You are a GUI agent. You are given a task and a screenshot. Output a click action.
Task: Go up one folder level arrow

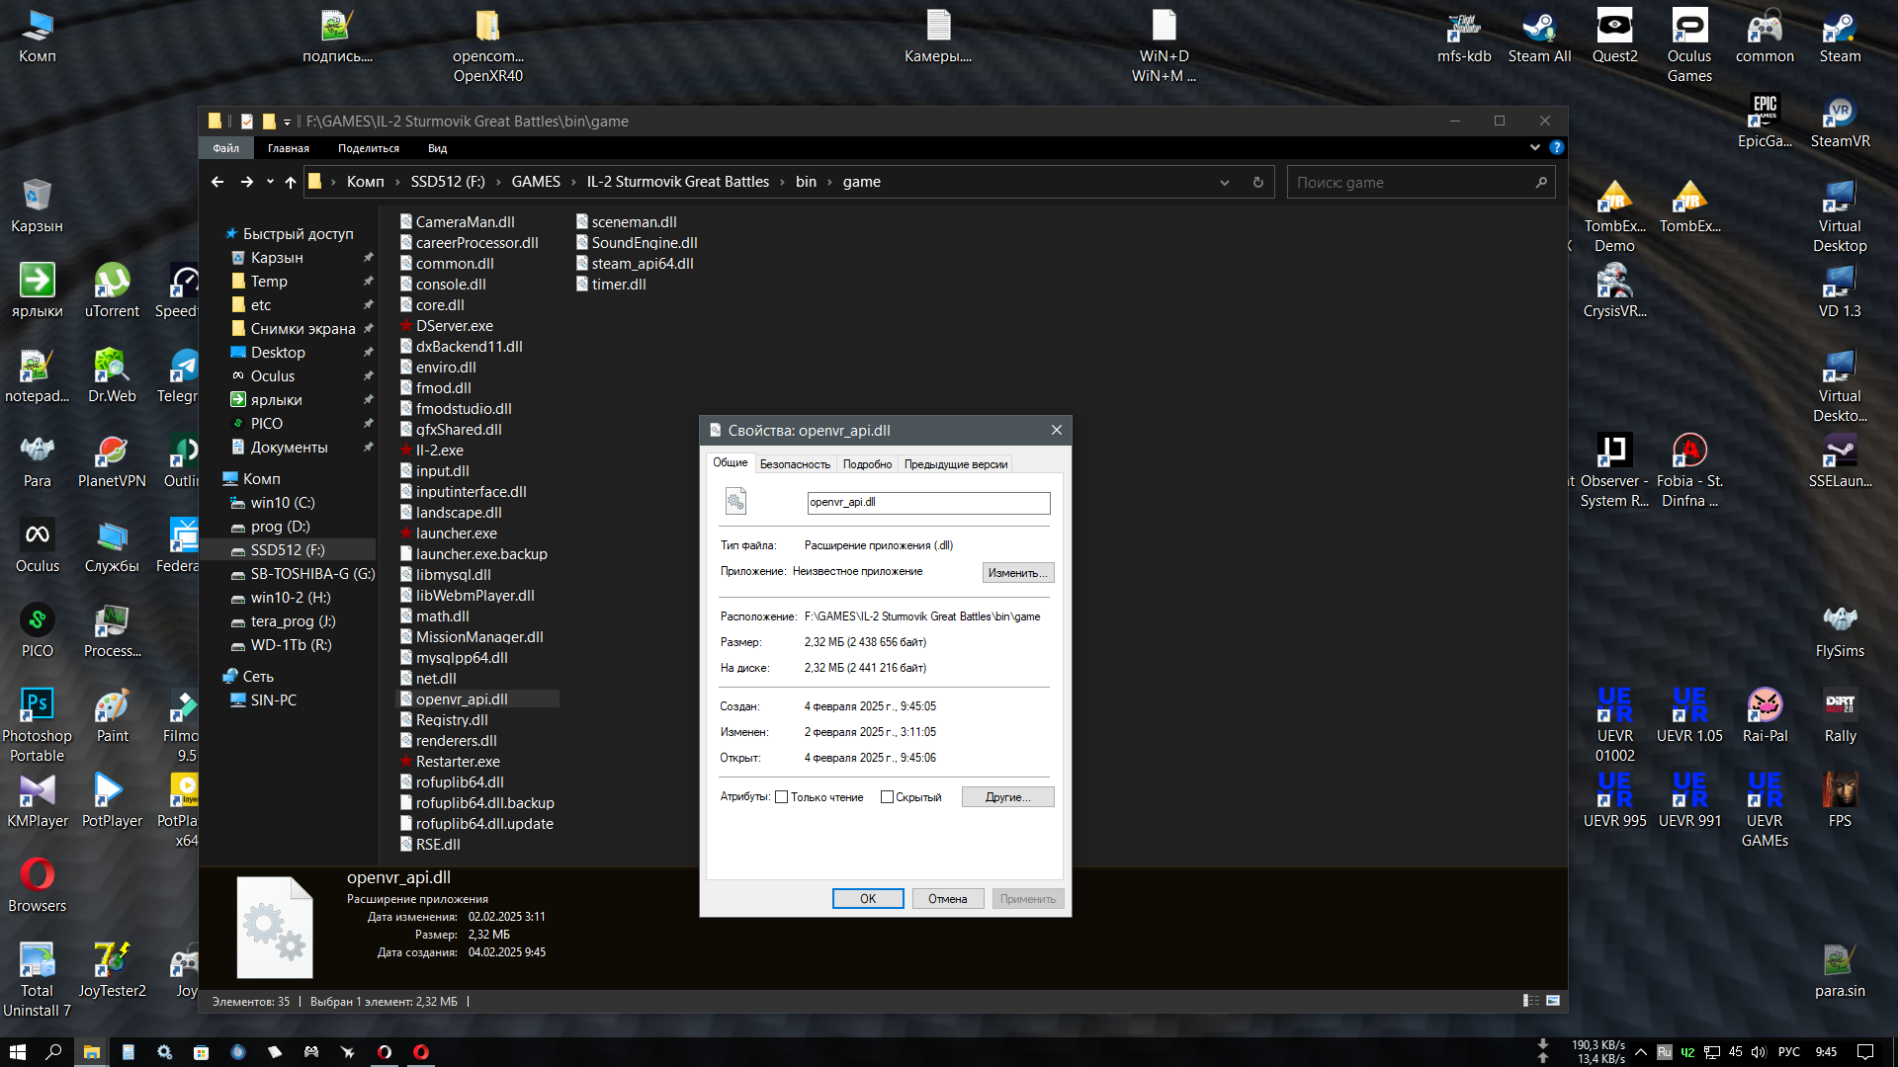click(290, 183)
